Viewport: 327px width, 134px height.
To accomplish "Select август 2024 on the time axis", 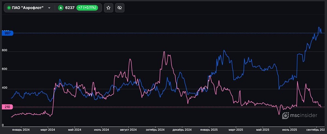I will click(128, 130).
